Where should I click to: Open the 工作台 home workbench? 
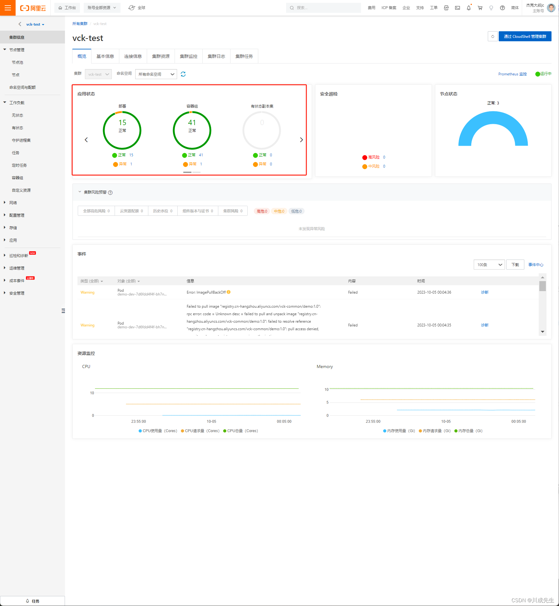click(67, 8)
